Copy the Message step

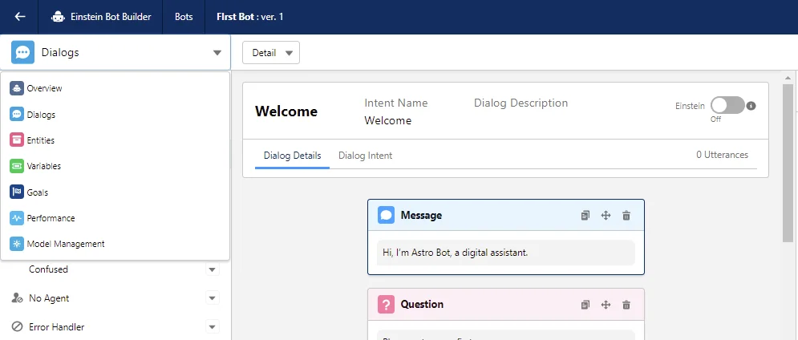585,215
